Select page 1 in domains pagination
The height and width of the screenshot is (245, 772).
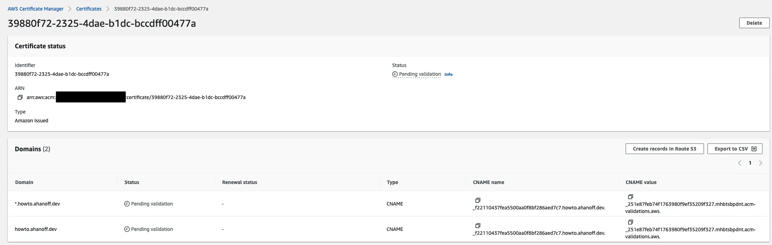[750, 163]
